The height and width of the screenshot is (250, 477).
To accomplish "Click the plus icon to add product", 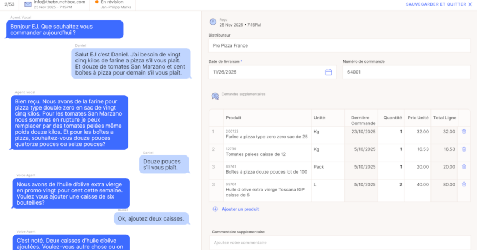I will [215, 209].
